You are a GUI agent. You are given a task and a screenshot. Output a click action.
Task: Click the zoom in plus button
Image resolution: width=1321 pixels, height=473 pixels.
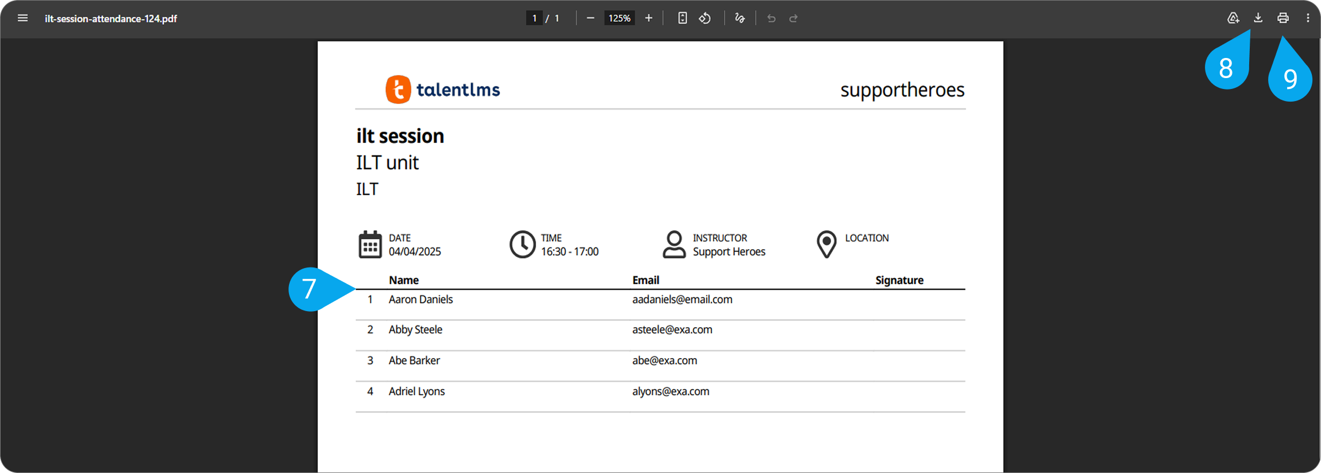[649, 18]
